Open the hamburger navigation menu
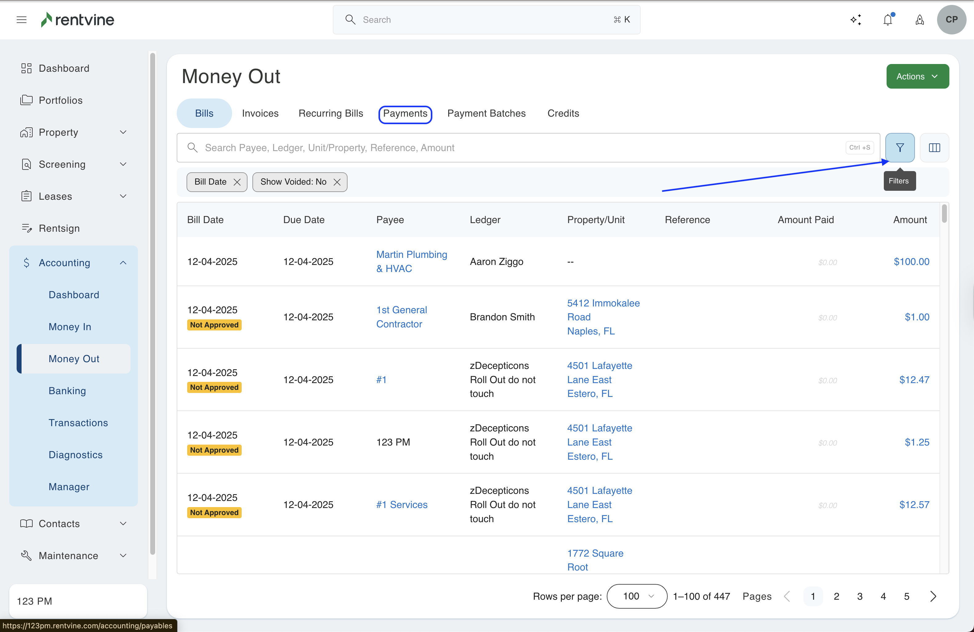This screenshot has height=632, width=974. (21, 19)
